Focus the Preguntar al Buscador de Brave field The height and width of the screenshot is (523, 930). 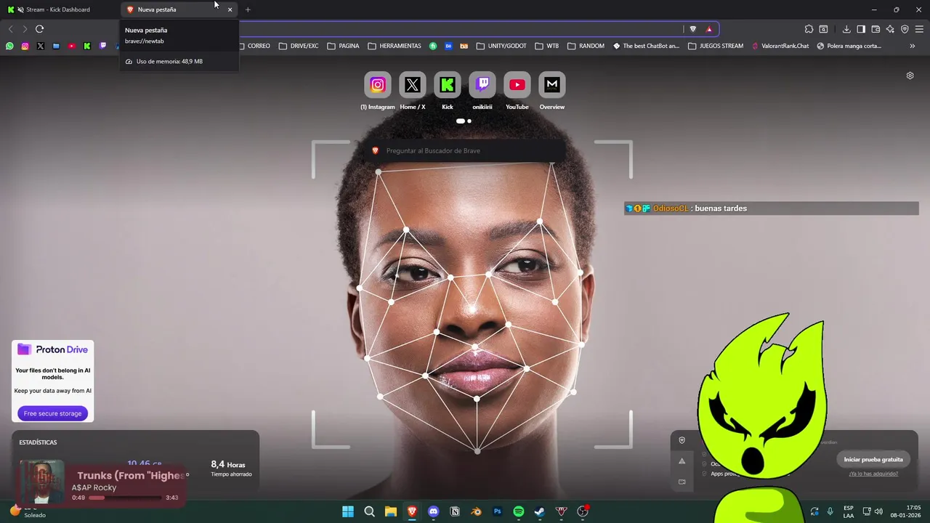(466, 150)
